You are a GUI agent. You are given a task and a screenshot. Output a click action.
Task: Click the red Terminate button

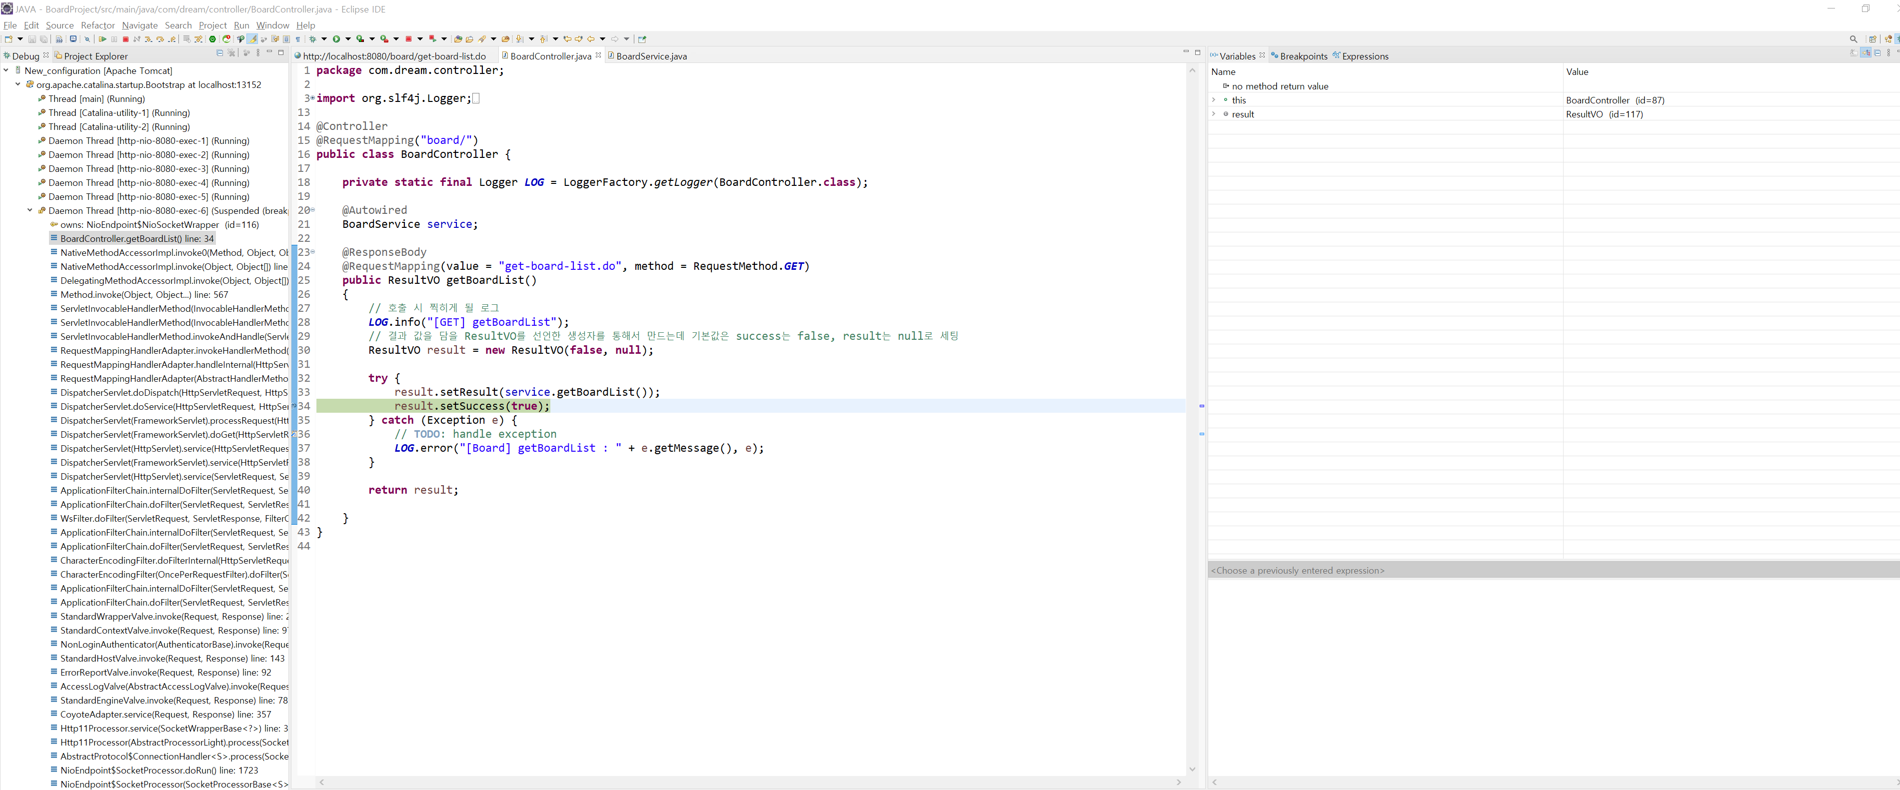[x=125, y=39]
